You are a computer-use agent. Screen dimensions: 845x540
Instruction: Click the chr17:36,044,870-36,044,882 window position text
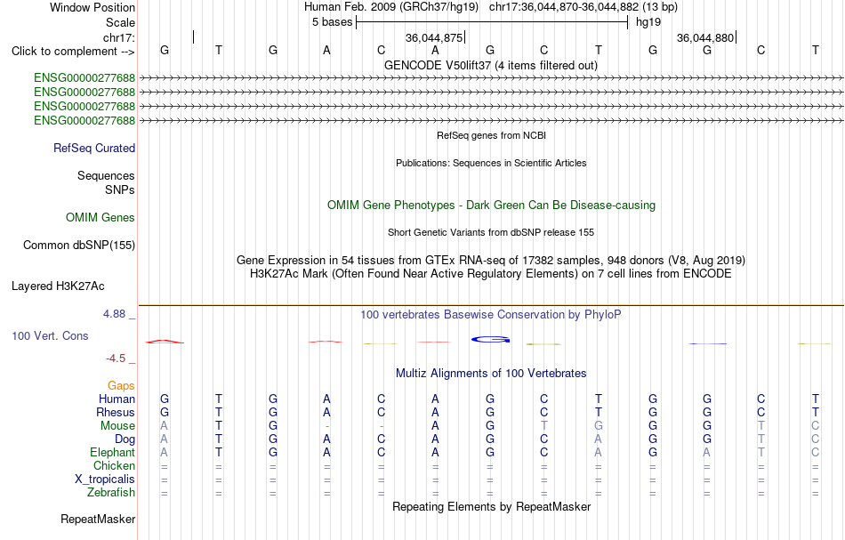pyautogui.click(x=564, y=7)
